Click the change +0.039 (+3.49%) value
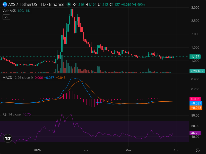The height and width of the screenshot is (154, 206). (133, 5)
